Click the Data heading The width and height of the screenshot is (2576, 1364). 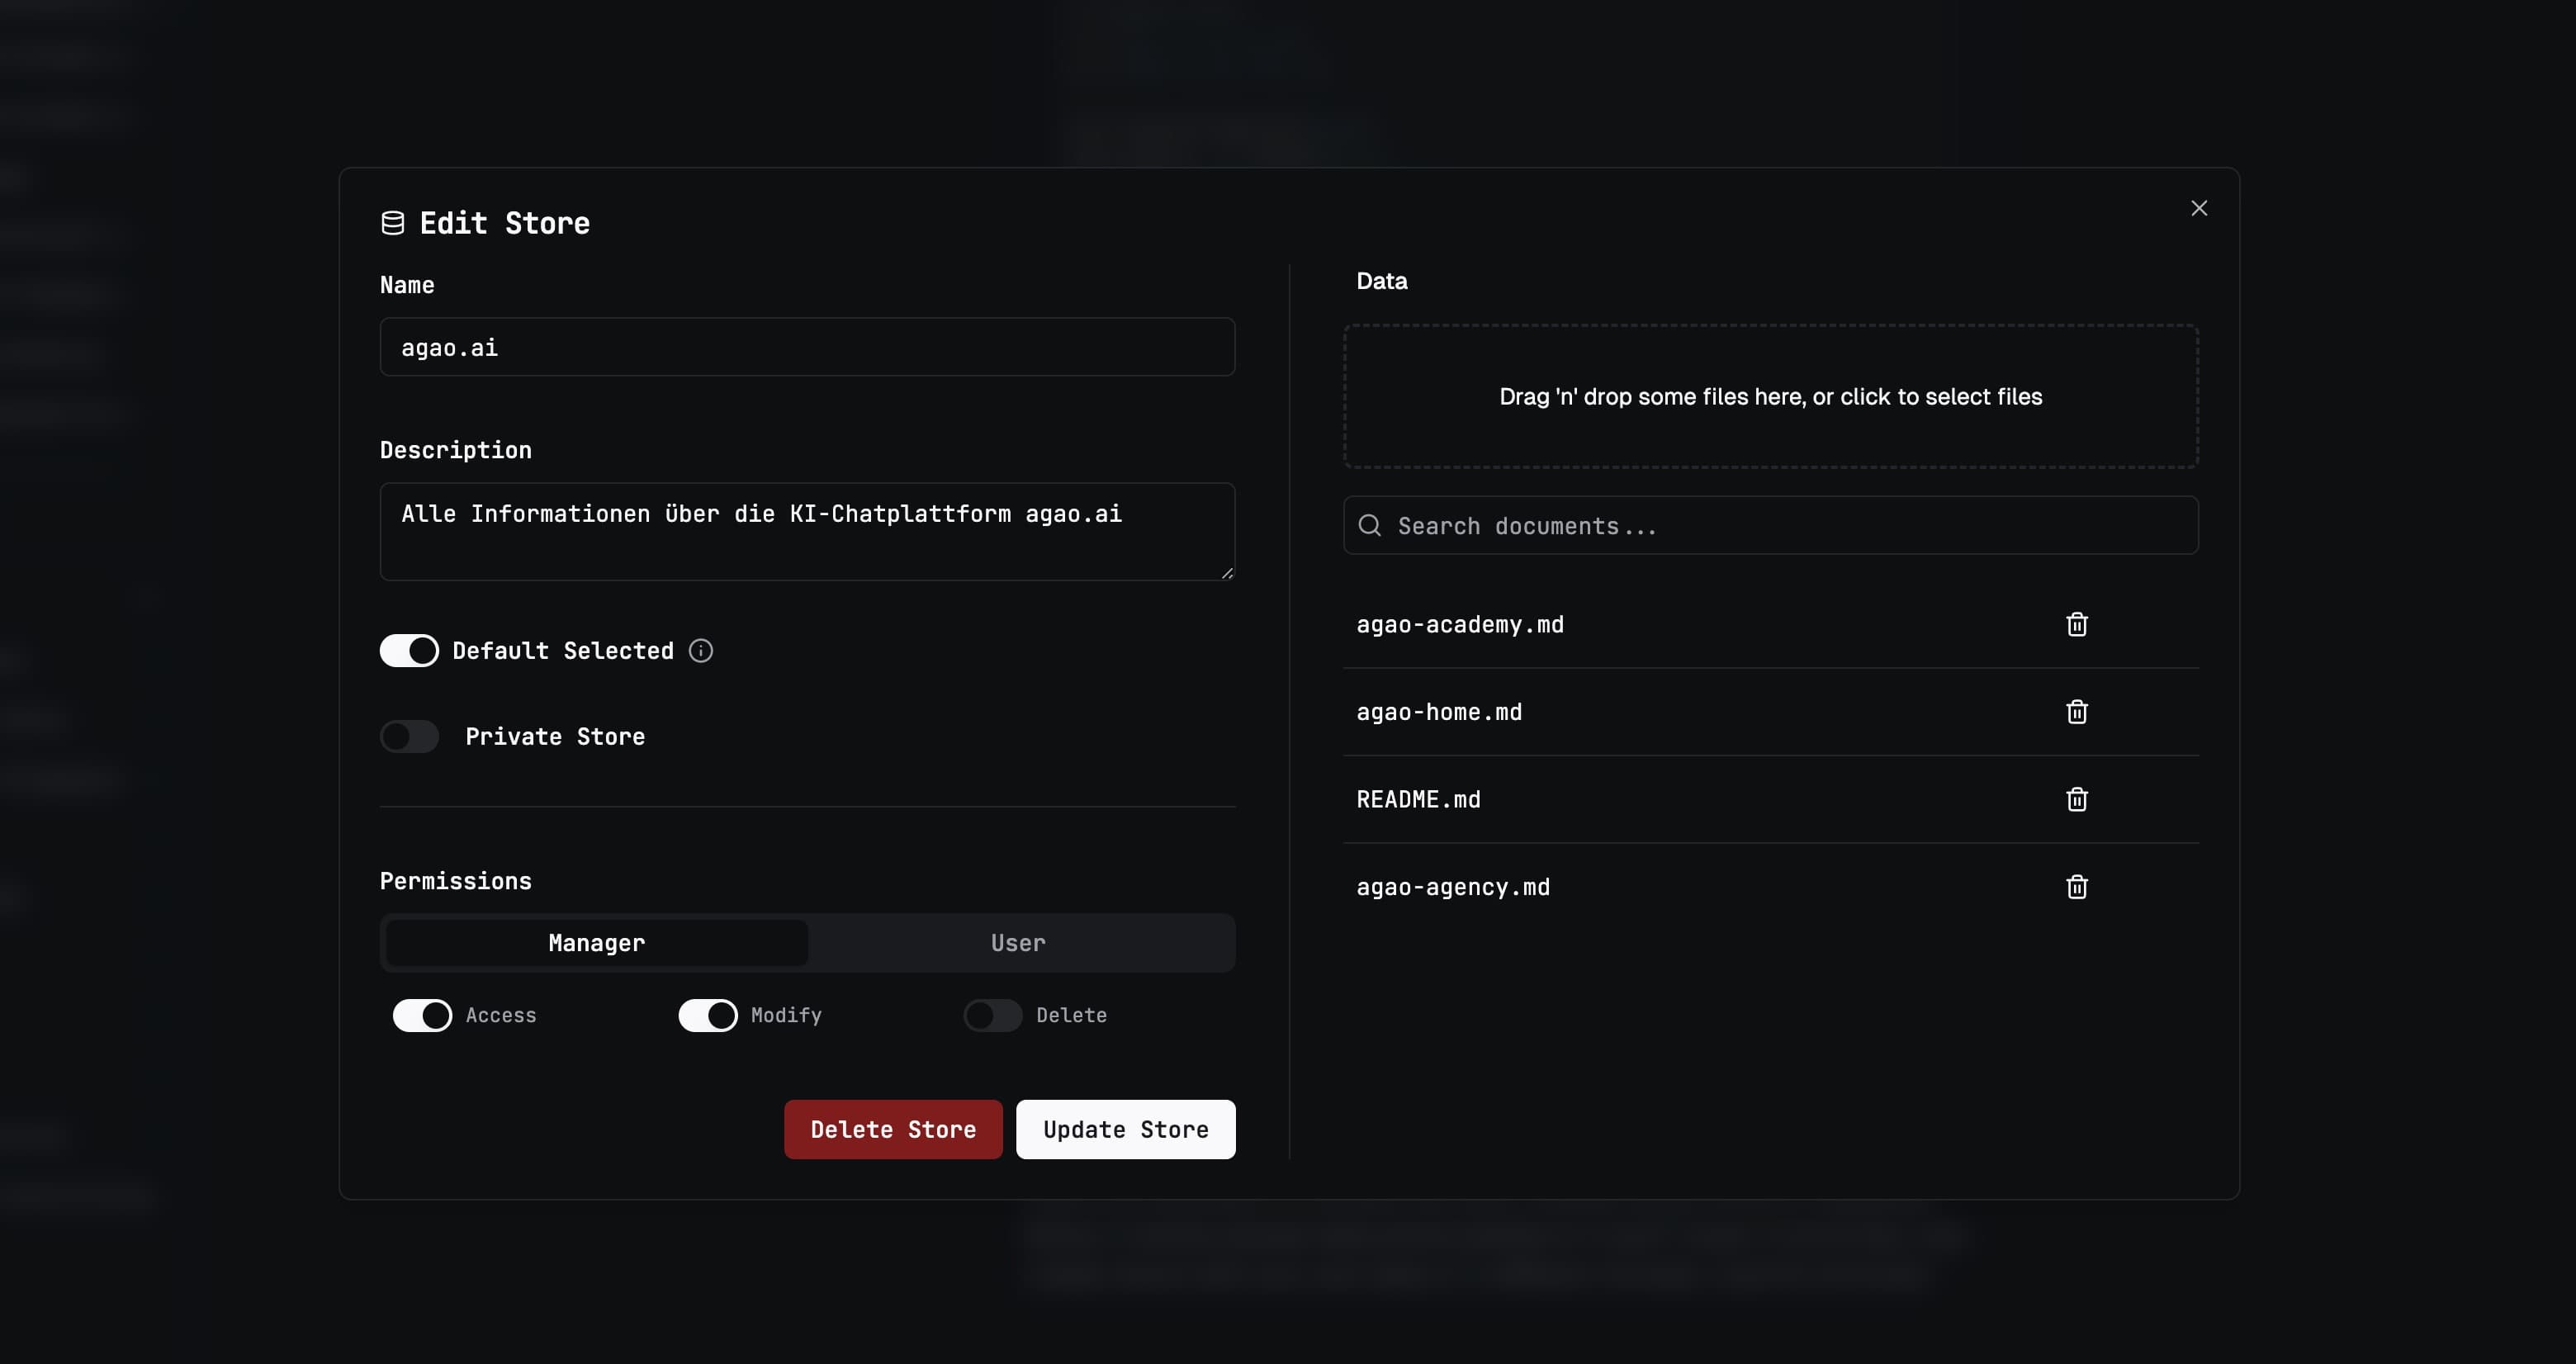(1382, 281)
